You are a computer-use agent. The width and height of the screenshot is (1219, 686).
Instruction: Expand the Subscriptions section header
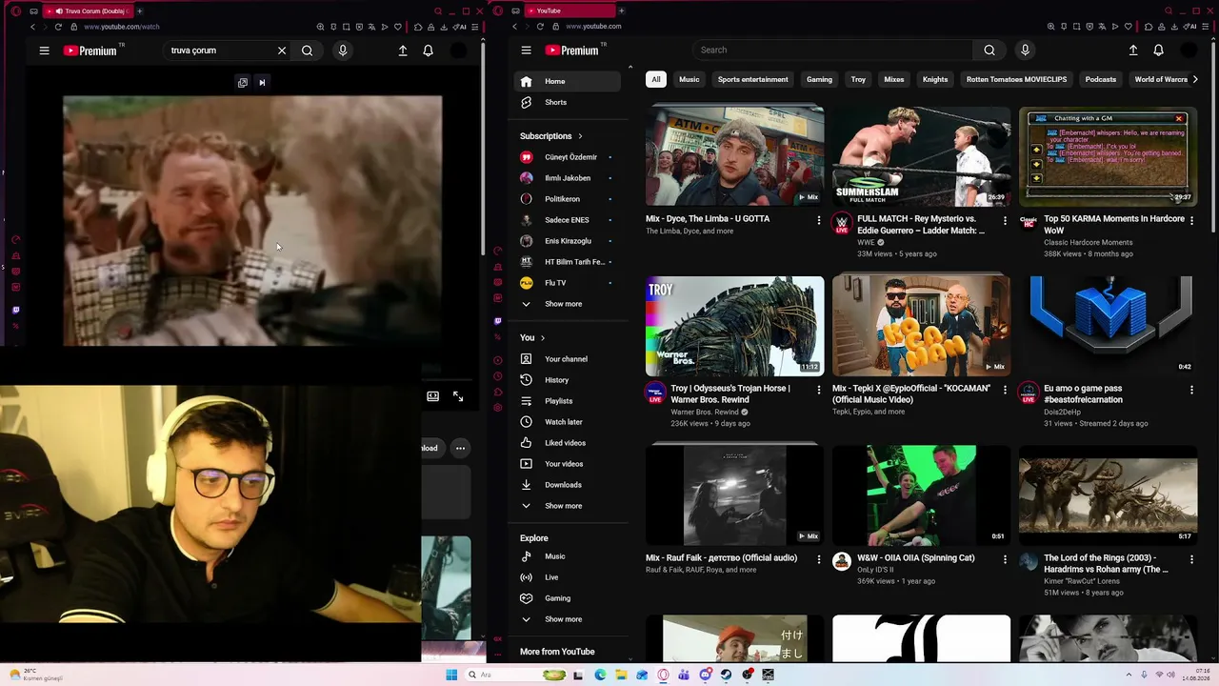pos(551,136)
